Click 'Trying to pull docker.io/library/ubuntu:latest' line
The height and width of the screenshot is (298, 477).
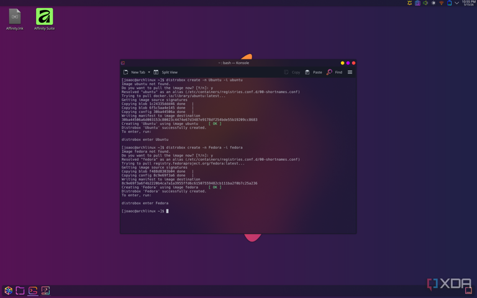(173, 96)
